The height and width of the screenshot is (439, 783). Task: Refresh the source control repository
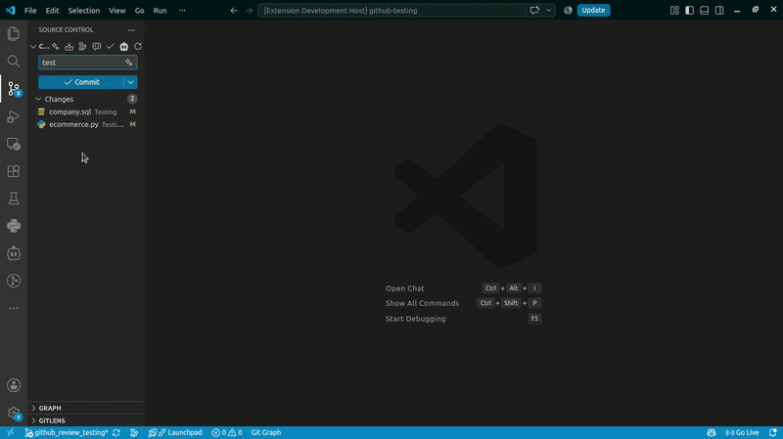click(138, 46)
